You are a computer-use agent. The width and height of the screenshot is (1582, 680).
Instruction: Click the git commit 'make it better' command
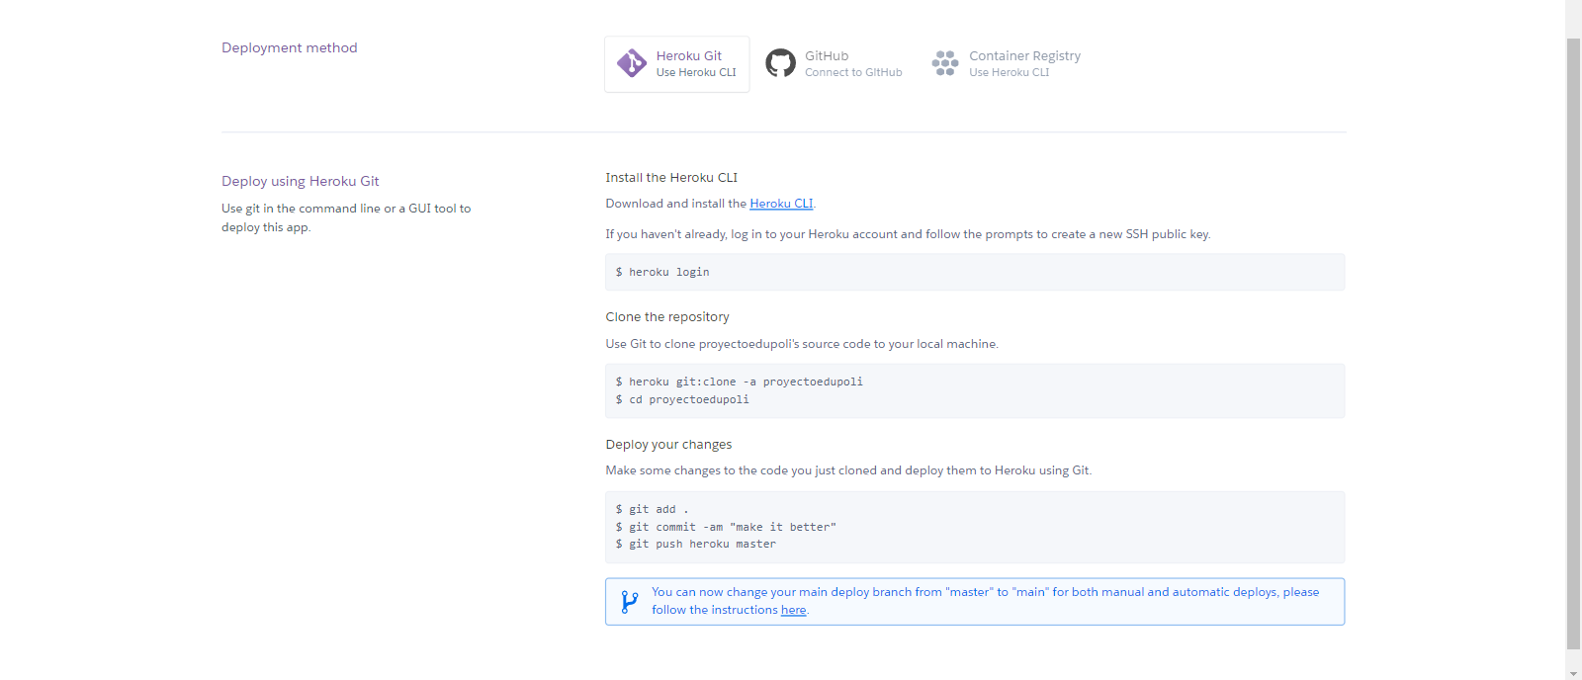click(726, 527)
